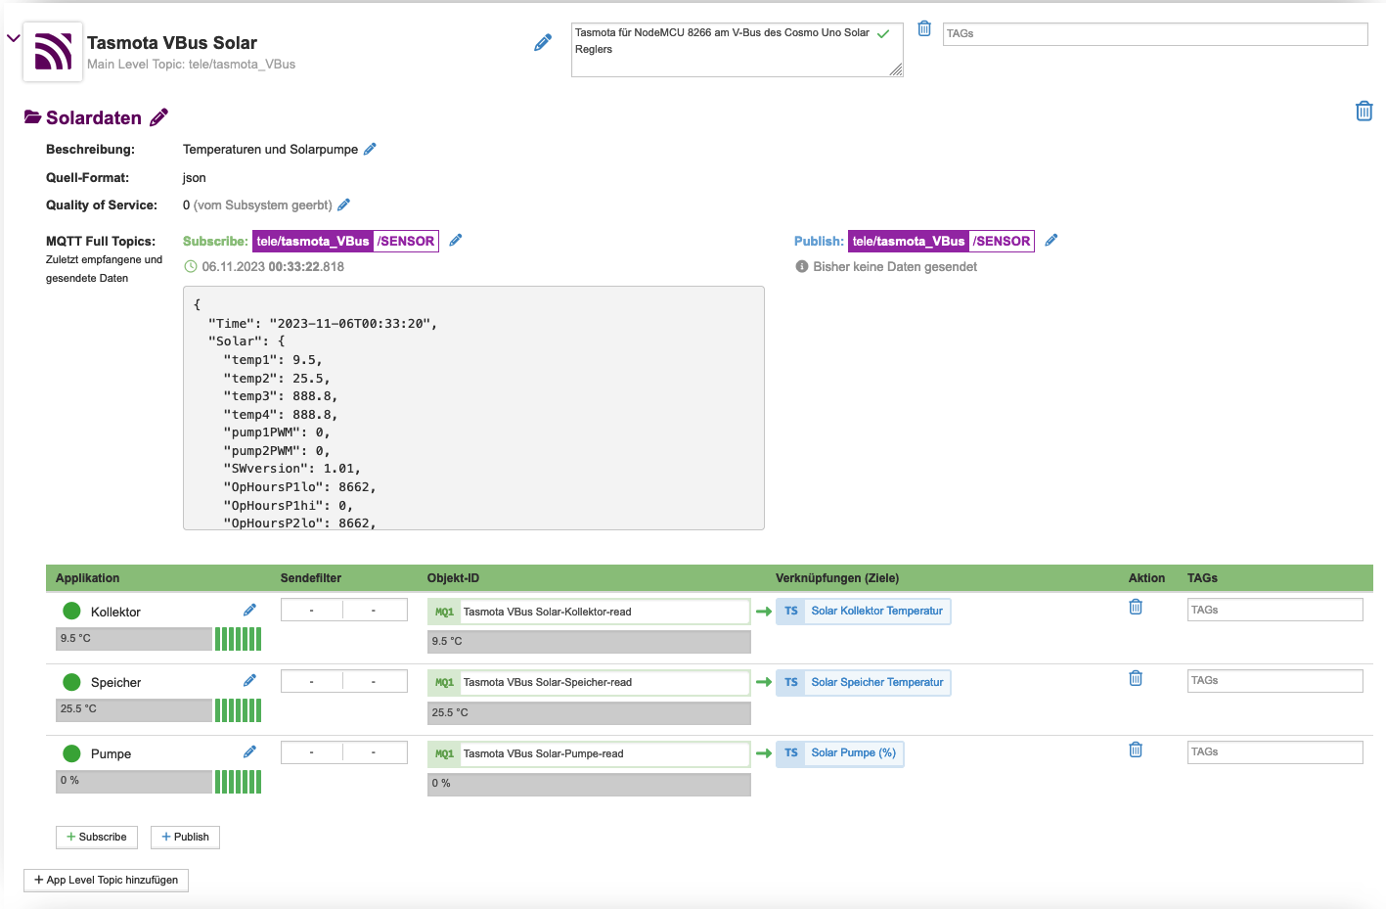1386x909 pixels.
Task: Click the top TAGs input field
Action: tap(1155, 33)
